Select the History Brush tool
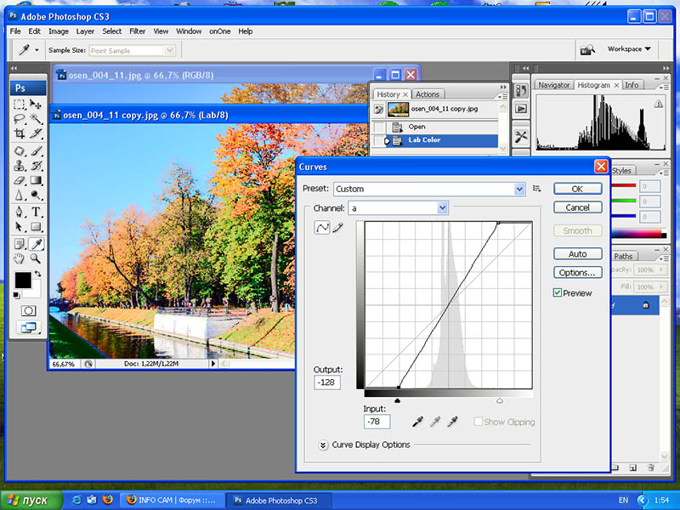The height and width of the screenshot is (510, 680). point(36,166)
